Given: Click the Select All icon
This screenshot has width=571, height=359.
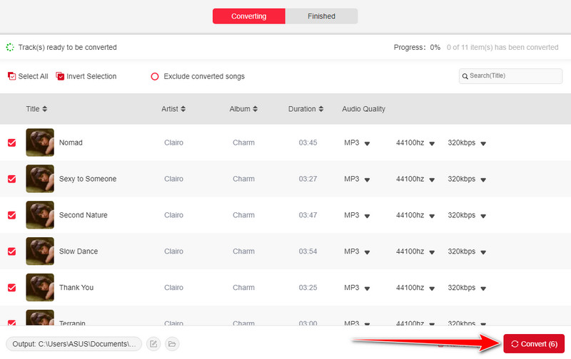Looking at the screenshot, I should click(11, 76).
